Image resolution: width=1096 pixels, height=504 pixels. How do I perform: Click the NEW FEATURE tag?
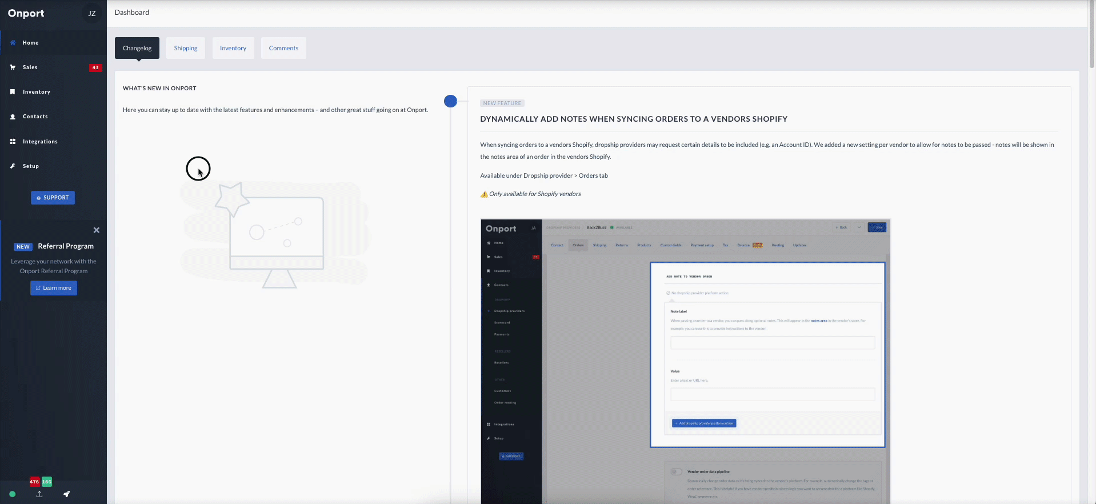(502, 103)
